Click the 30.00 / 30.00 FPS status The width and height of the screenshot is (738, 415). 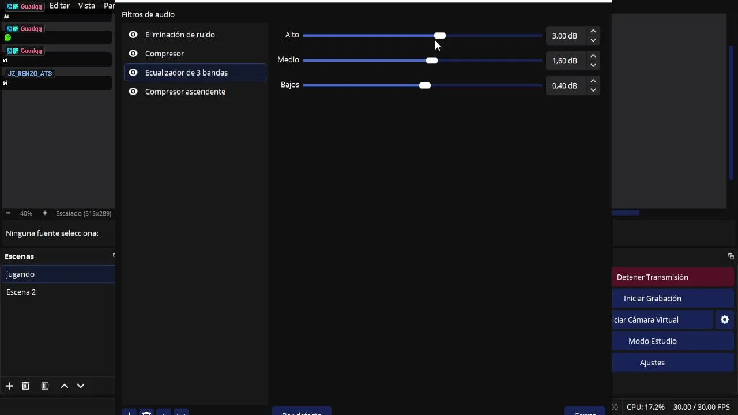pos(702,407)
